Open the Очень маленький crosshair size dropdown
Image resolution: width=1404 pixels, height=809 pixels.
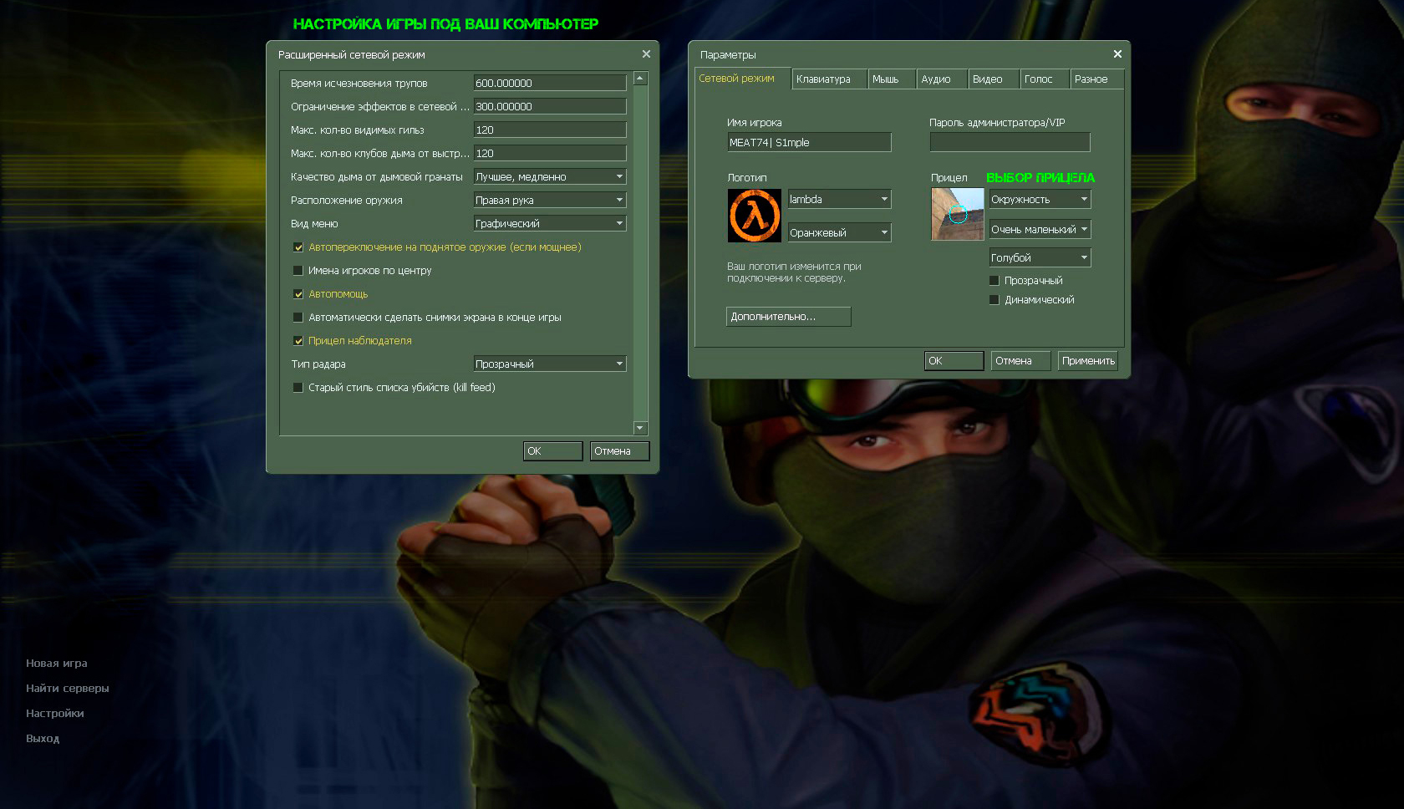click(x=1040, y=230)
